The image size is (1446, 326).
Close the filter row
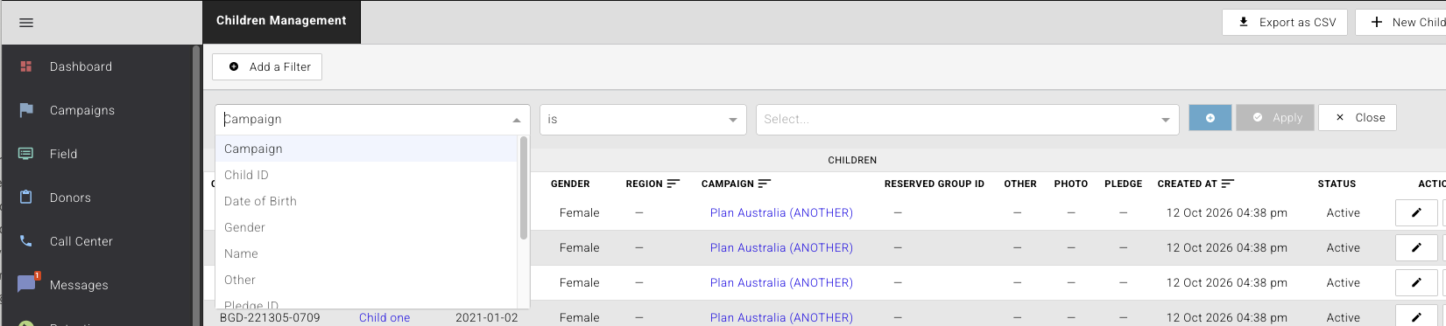coord(1358,118)
